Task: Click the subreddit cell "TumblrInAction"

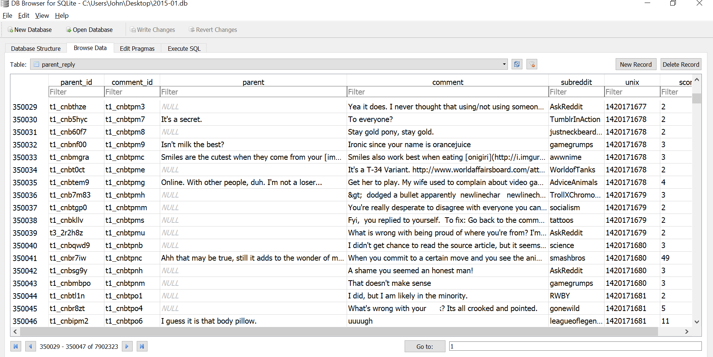Action: (x=577, y=119)
